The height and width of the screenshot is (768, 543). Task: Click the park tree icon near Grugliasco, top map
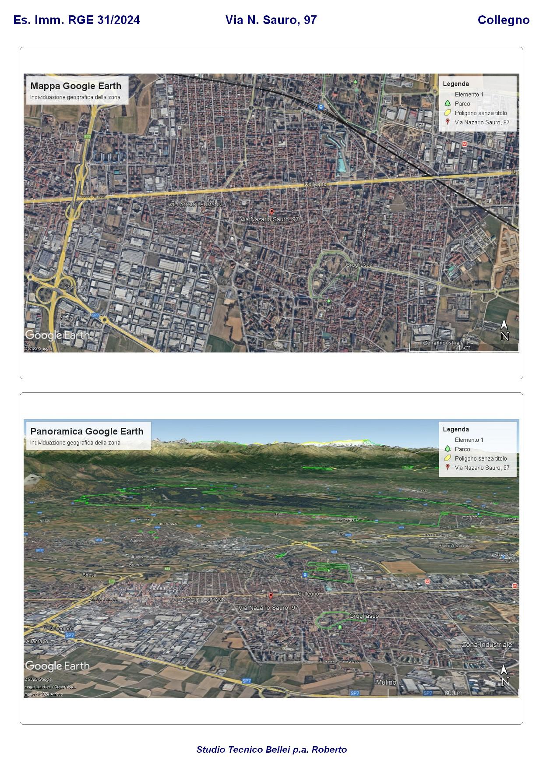[x=328, y=300]
